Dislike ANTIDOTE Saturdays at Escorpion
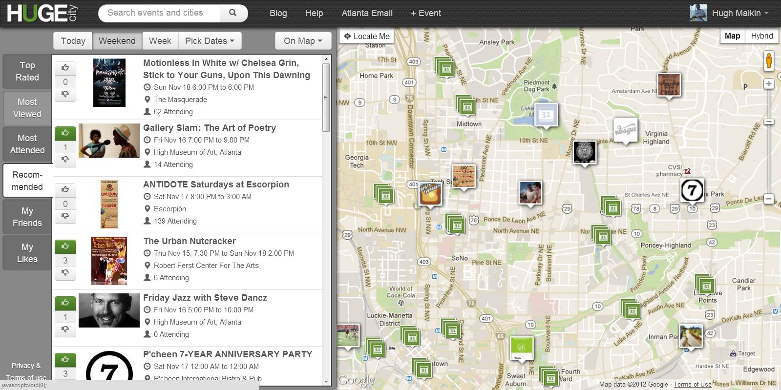 [65, 216]
